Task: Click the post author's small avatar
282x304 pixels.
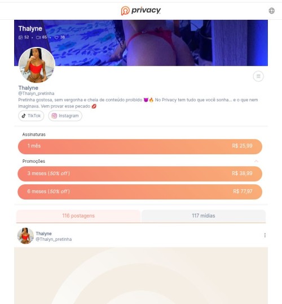Action: tap(25, 236)
